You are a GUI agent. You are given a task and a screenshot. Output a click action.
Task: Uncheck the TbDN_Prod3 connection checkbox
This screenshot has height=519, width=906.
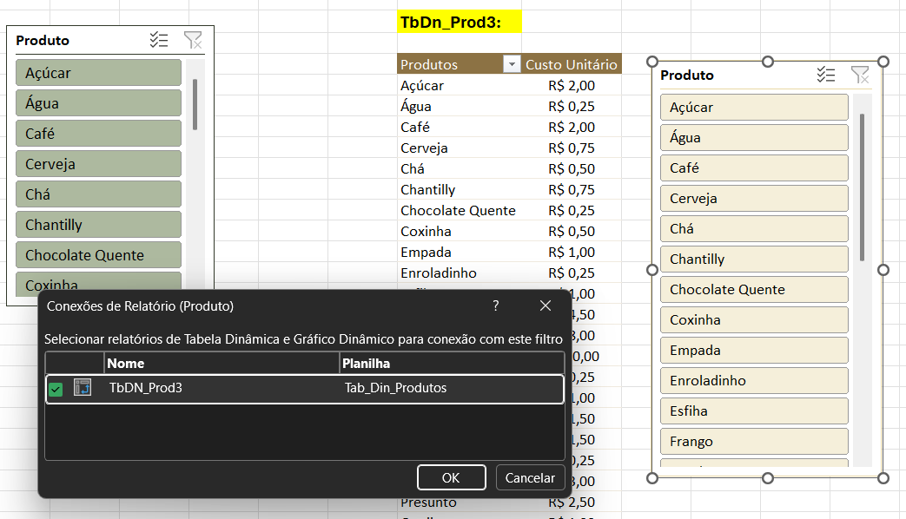coord(56,389)
